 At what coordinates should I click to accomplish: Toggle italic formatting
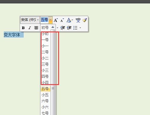coord(30,28)
